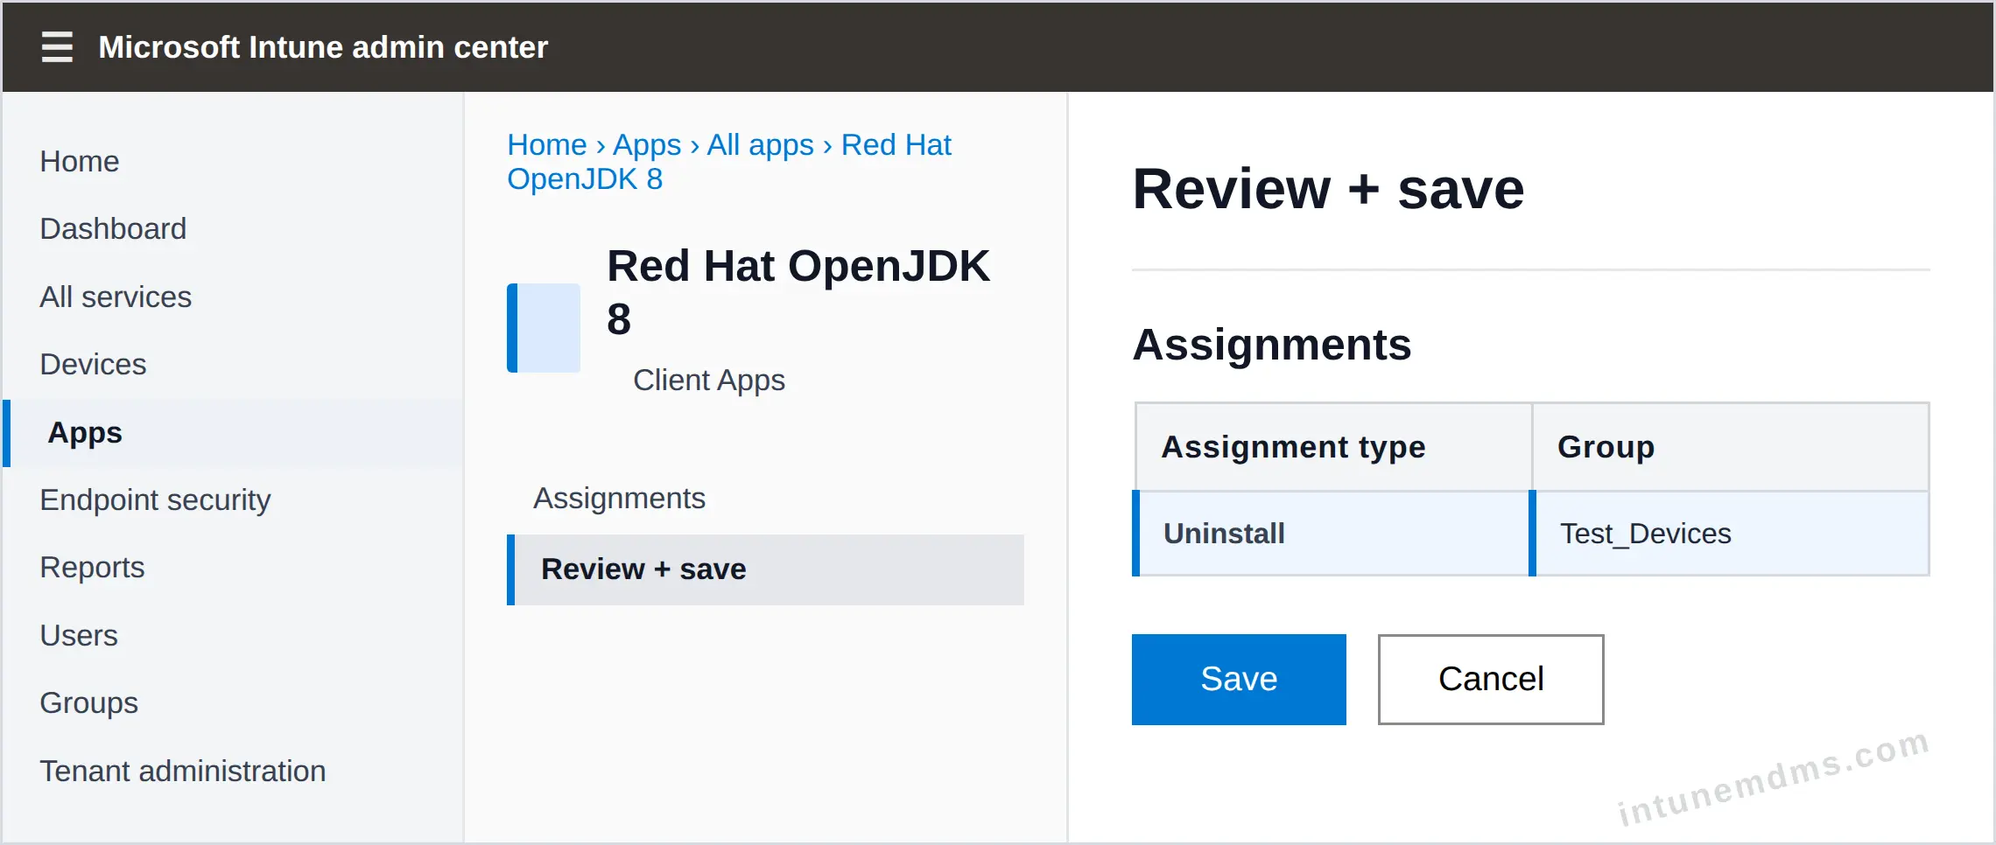1996x845 pixels.
Task: Select All services in the sidebar
Action: [116, 297]
